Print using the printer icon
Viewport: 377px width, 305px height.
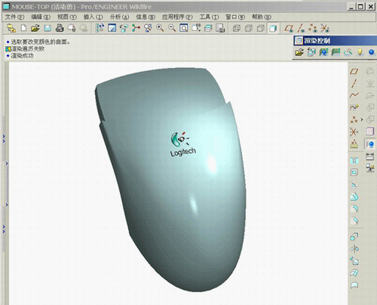click(x=60, y=28)
